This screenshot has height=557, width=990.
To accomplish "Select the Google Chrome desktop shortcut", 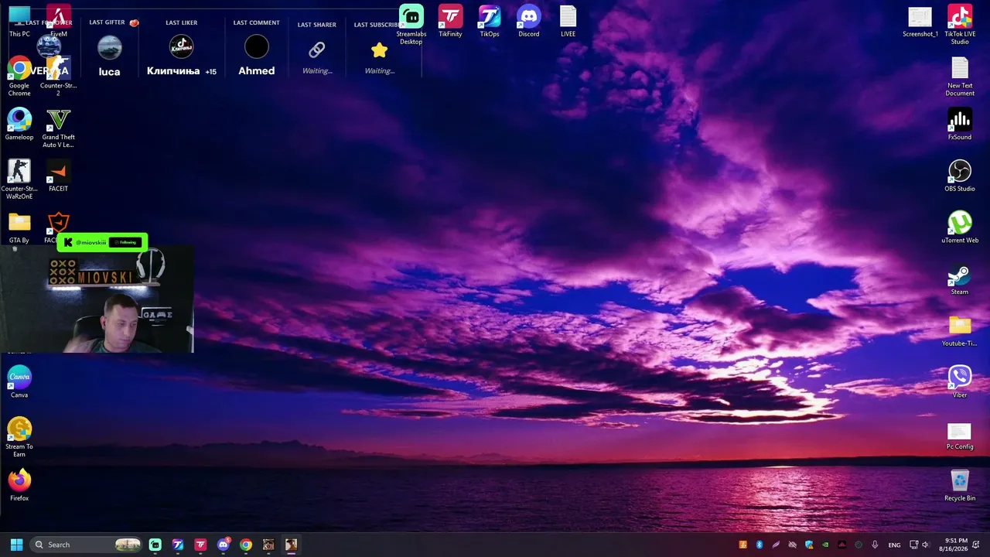I will tap(19, 77).
